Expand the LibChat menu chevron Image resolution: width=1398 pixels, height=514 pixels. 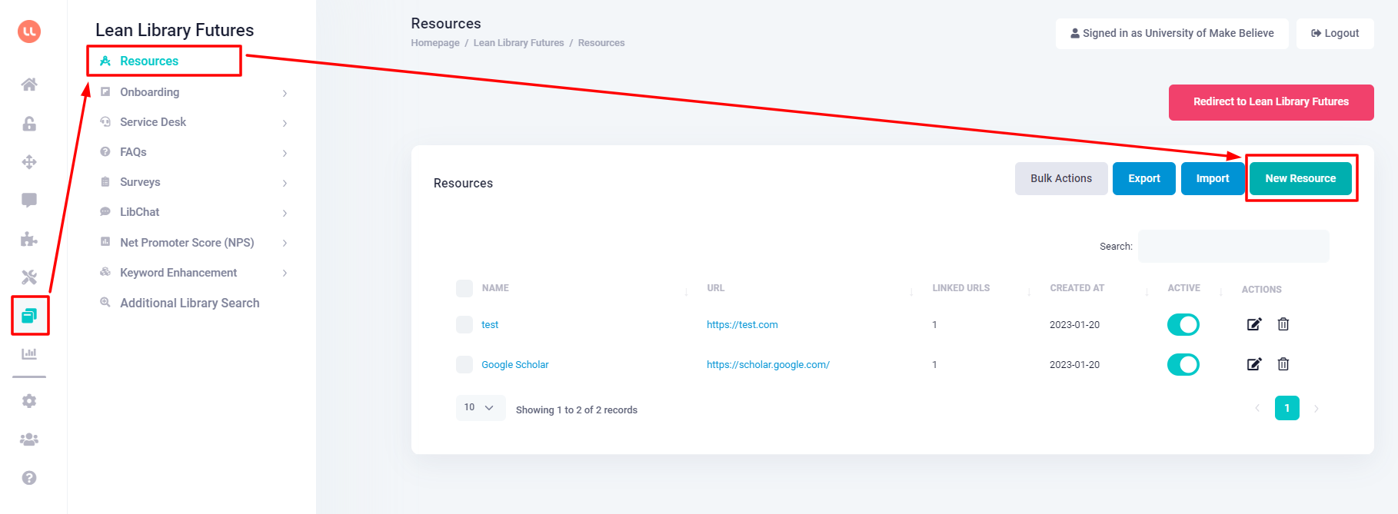[285, 213]
